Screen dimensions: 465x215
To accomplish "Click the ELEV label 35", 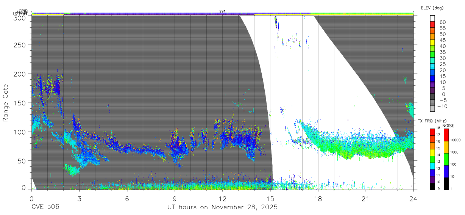I will [442, 52].
